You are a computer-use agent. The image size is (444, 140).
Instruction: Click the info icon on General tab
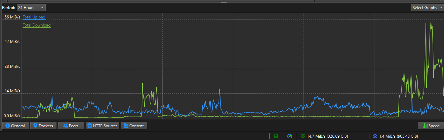coord(7,126)
